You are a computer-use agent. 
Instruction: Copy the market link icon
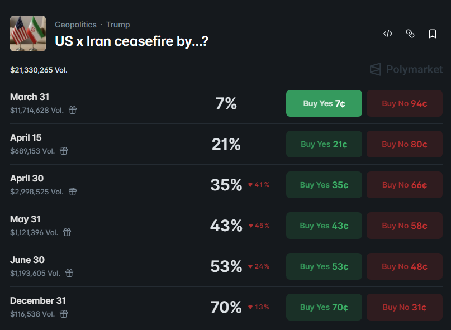[x=410, y=34]
